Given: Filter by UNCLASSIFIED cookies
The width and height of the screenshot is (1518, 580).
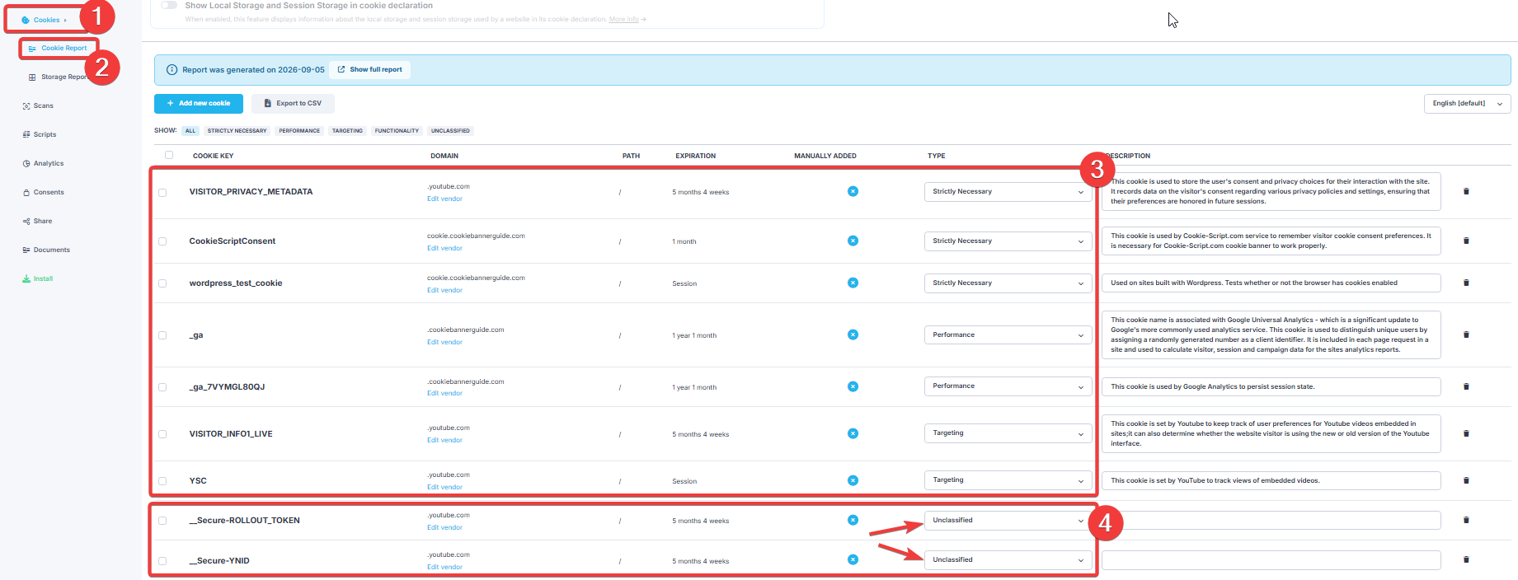Looking at the screenshot, I should point(450,131).
